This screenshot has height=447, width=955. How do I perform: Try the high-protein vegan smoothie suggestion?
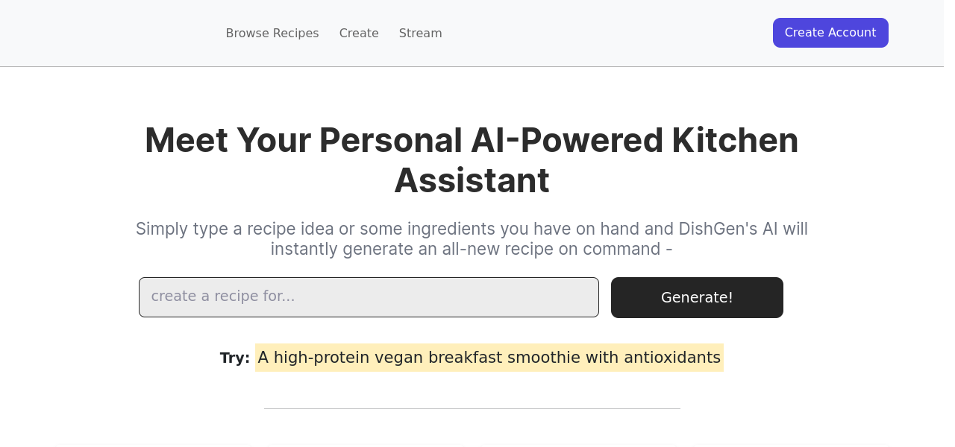(x=489, y=358)
